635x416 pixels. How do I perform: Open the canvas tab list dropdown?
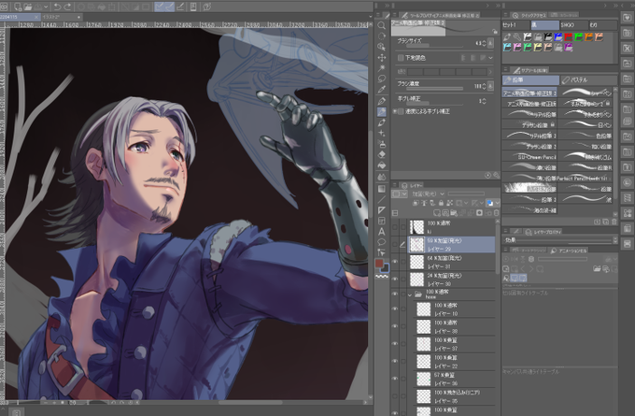tap(370, 17)
